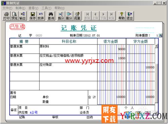Select the 原材料 account cell
168x124 pixels.
click(x=68, y=49)
